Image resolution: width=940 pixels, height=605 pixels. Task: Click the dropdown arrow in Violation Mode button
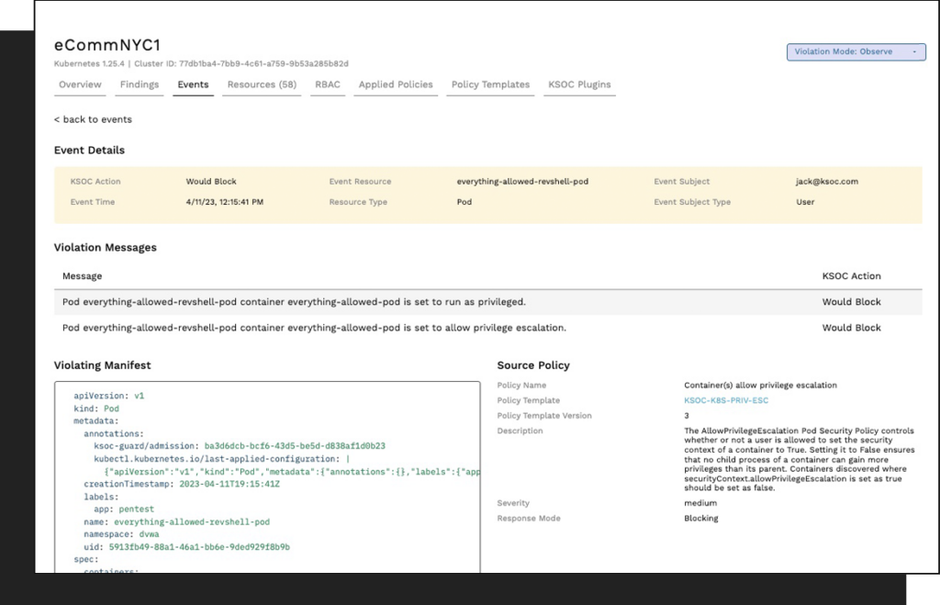tap(914, 51)
